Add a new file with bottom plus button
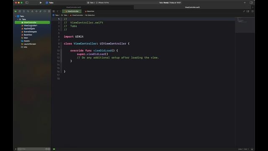Image resolution: width=268 pixels, height=151 pixels. [16, 149]
